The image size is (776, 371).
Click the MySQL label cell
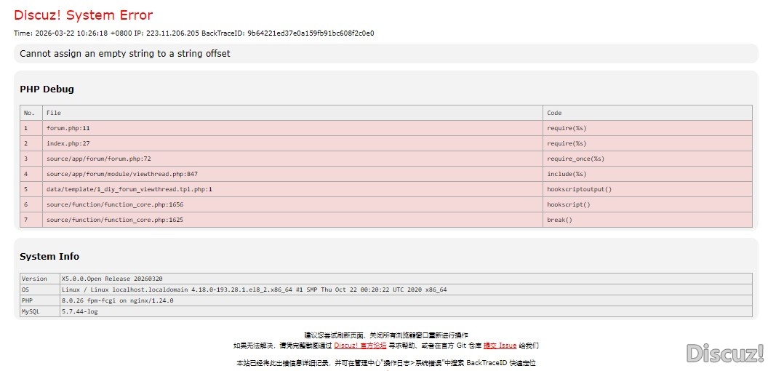click(x=39, y=311)
